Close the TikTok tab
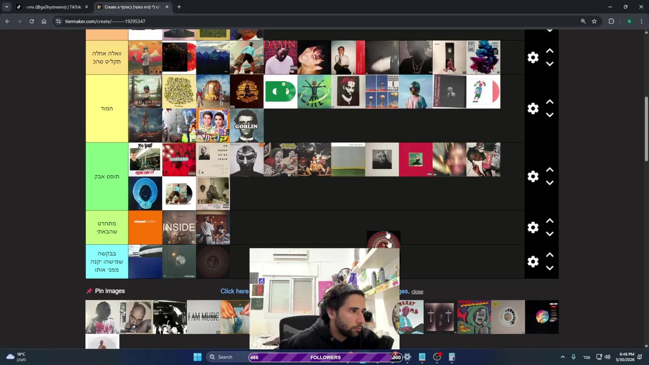Image resolution: width=649 pixels, height=365 pixels. [x=86, y=7]
